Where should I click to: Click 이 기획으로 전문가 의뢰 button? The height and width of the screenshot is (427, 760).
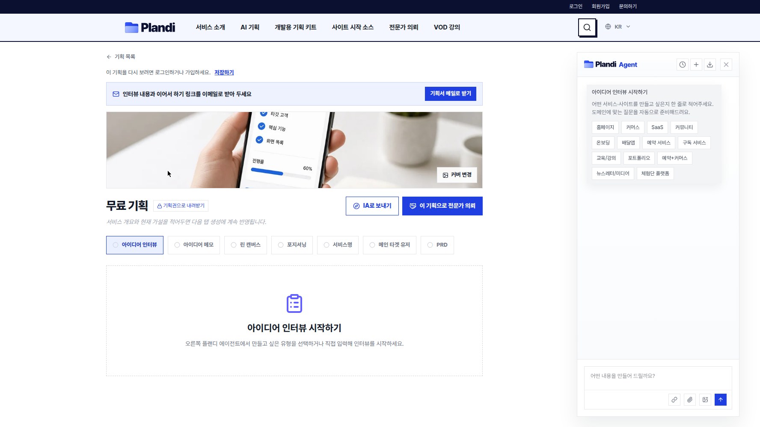click(x=442, y=206)
